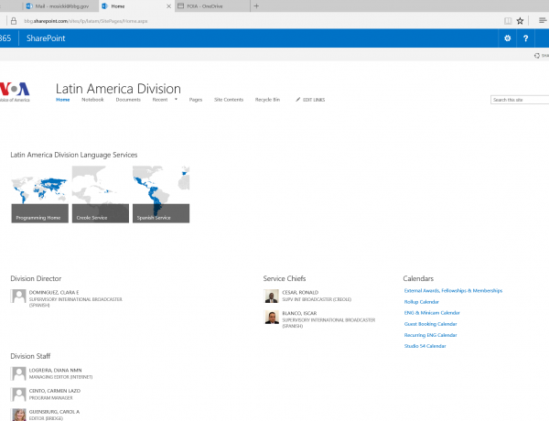Go to Home navigation link
The width and height of the screenshot is (549, 421).
tap(63, 100)
